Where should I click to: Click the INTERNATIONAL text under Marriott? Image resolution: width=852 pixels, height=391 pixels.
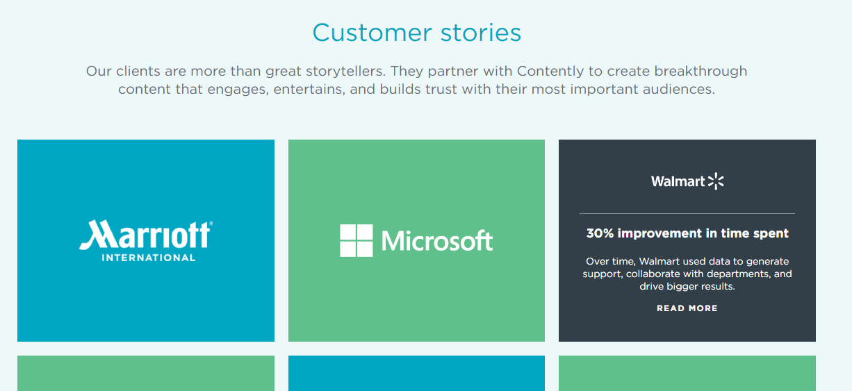pyautogui.click(x=148, y=258)
